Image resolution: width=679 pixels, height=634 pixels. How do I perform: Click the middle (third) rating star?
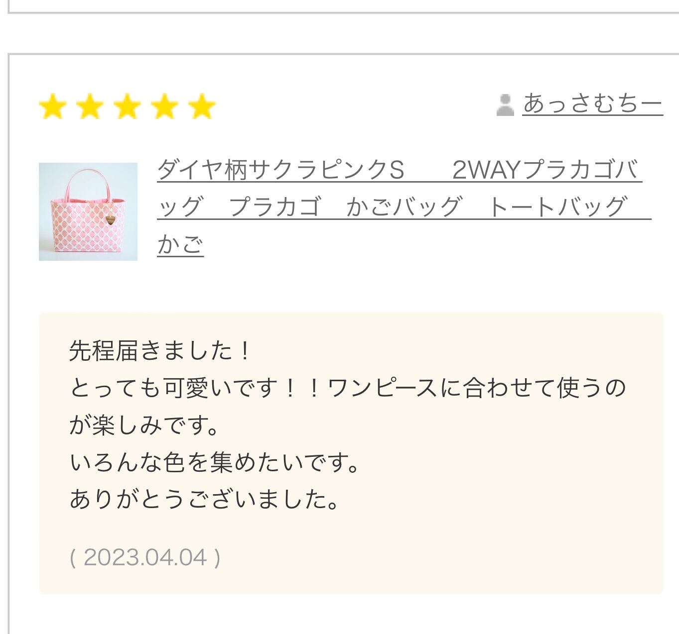128,107
